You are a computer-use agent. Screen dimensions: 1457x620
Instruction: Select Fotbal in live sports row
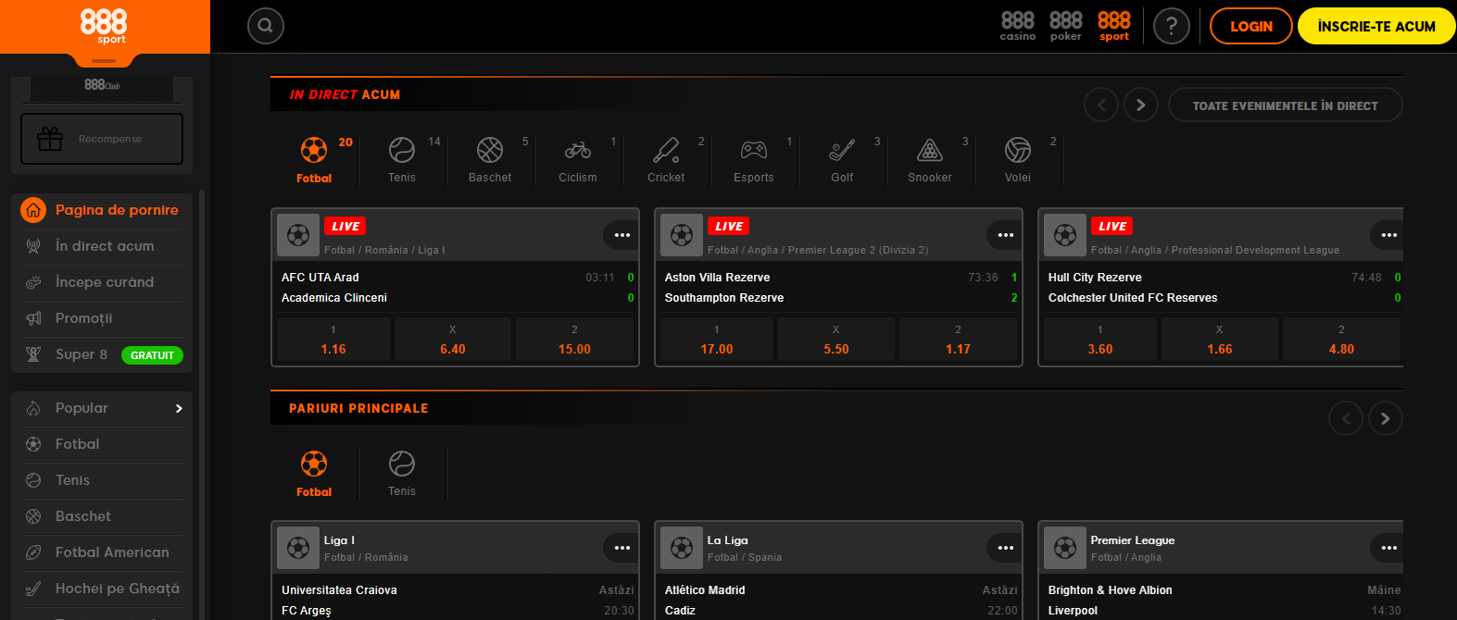[x=314, y=159]
